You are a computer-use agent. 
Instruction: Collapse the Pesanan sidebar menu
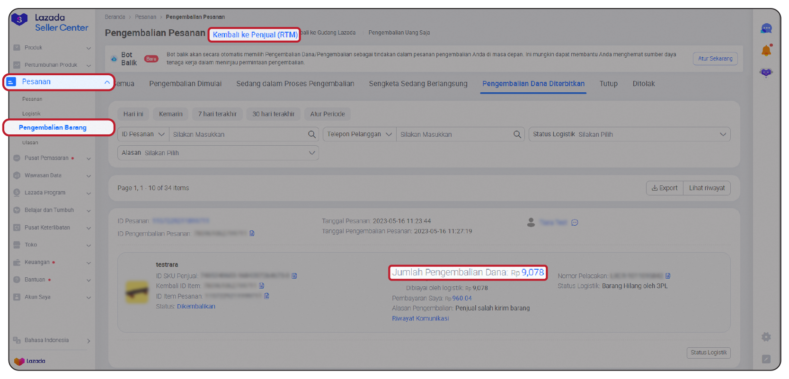tap(107, 82)
